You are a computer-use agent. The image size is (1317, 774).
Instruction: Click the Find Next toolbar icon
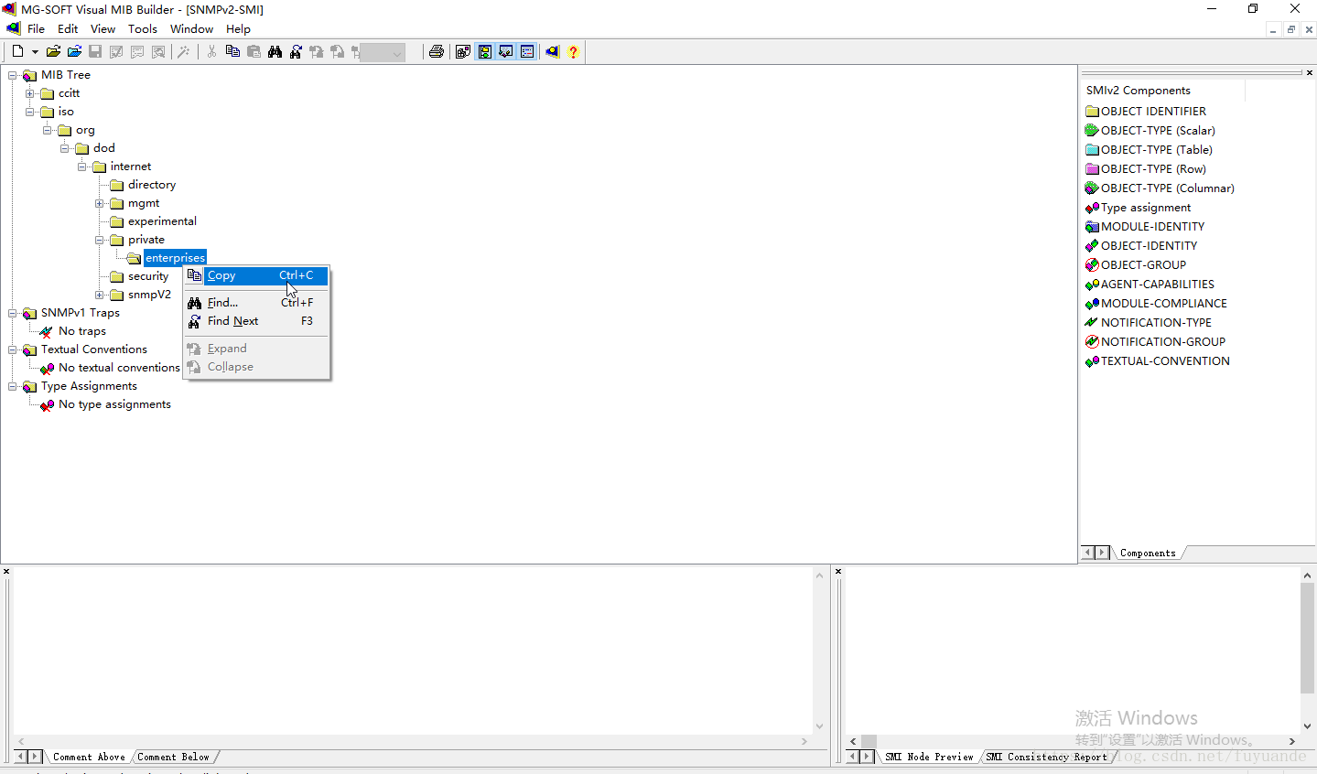296,52
